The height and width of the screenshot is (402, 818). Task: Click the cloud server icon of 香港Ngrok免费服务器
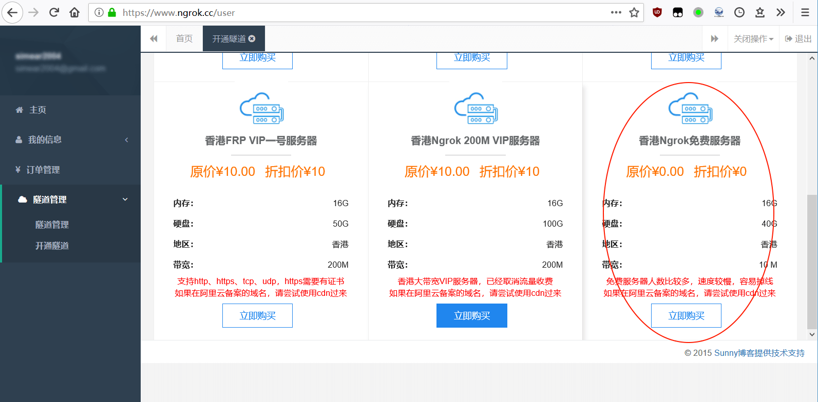[690, 108]
